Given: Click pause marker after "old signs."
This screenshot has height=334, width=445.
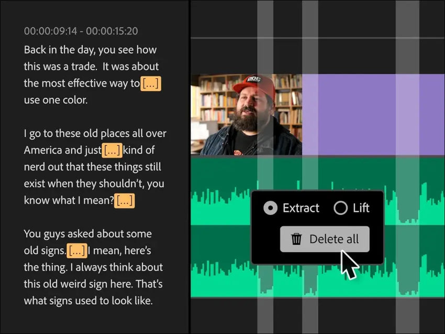Looking at the screenshot, I should click(76, 251).
